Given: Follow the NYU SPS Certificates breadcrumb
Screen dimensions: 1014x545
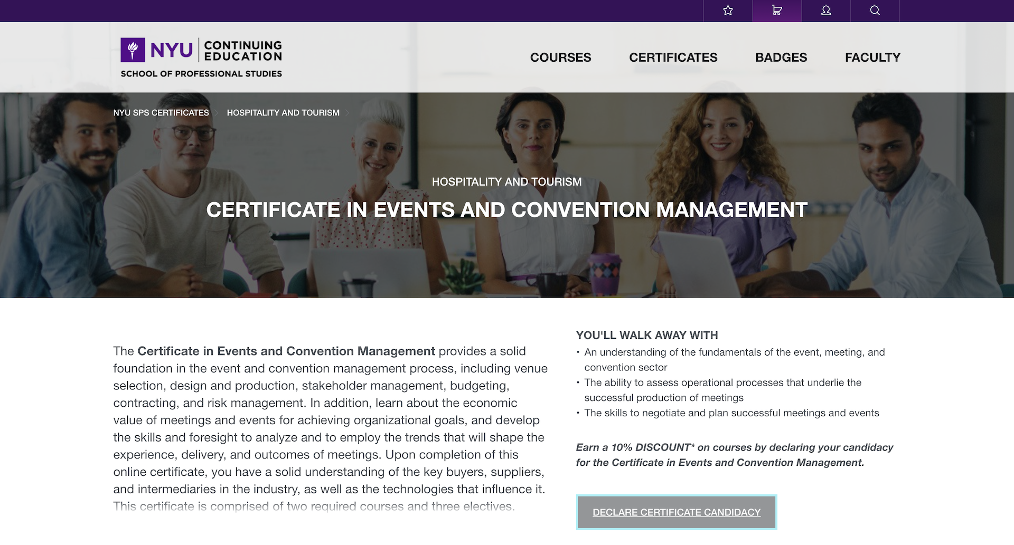Looking at the screenshot, I should [x=161, y=113].
